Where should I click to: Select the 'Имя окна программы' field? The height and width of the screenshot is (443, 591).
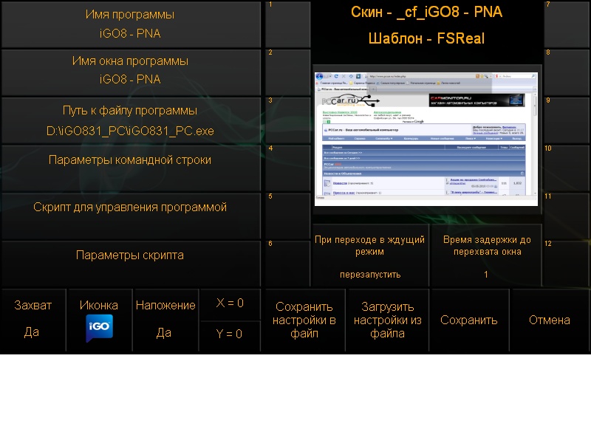tap(131, 72)
